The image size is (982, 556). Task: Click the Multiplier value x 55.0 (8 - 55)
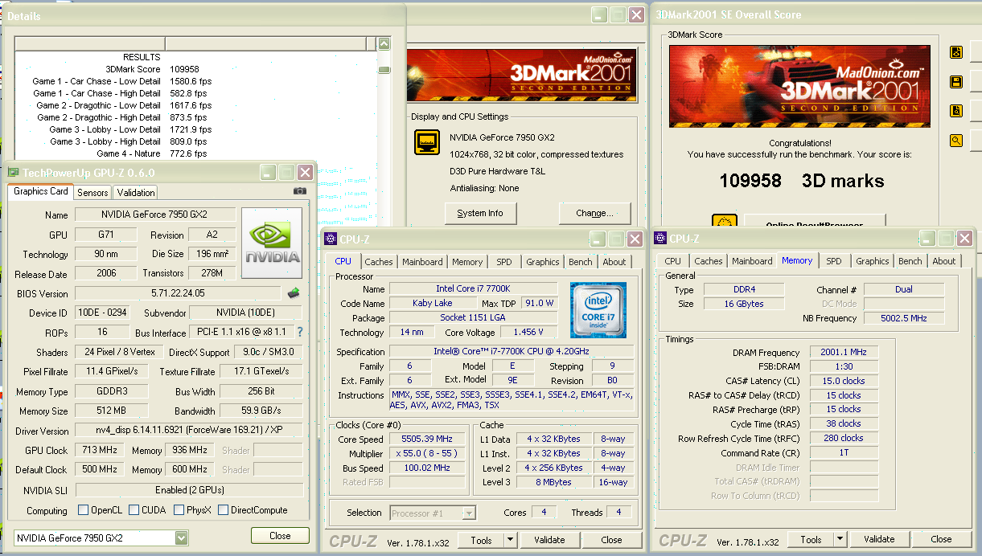(x=428, y=453)
